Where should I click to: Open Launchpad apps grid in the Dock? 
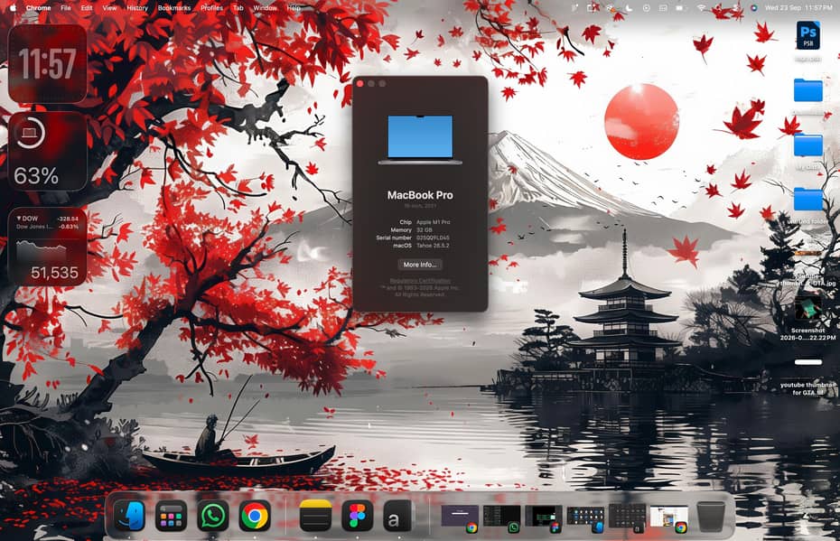click(171, 517)
